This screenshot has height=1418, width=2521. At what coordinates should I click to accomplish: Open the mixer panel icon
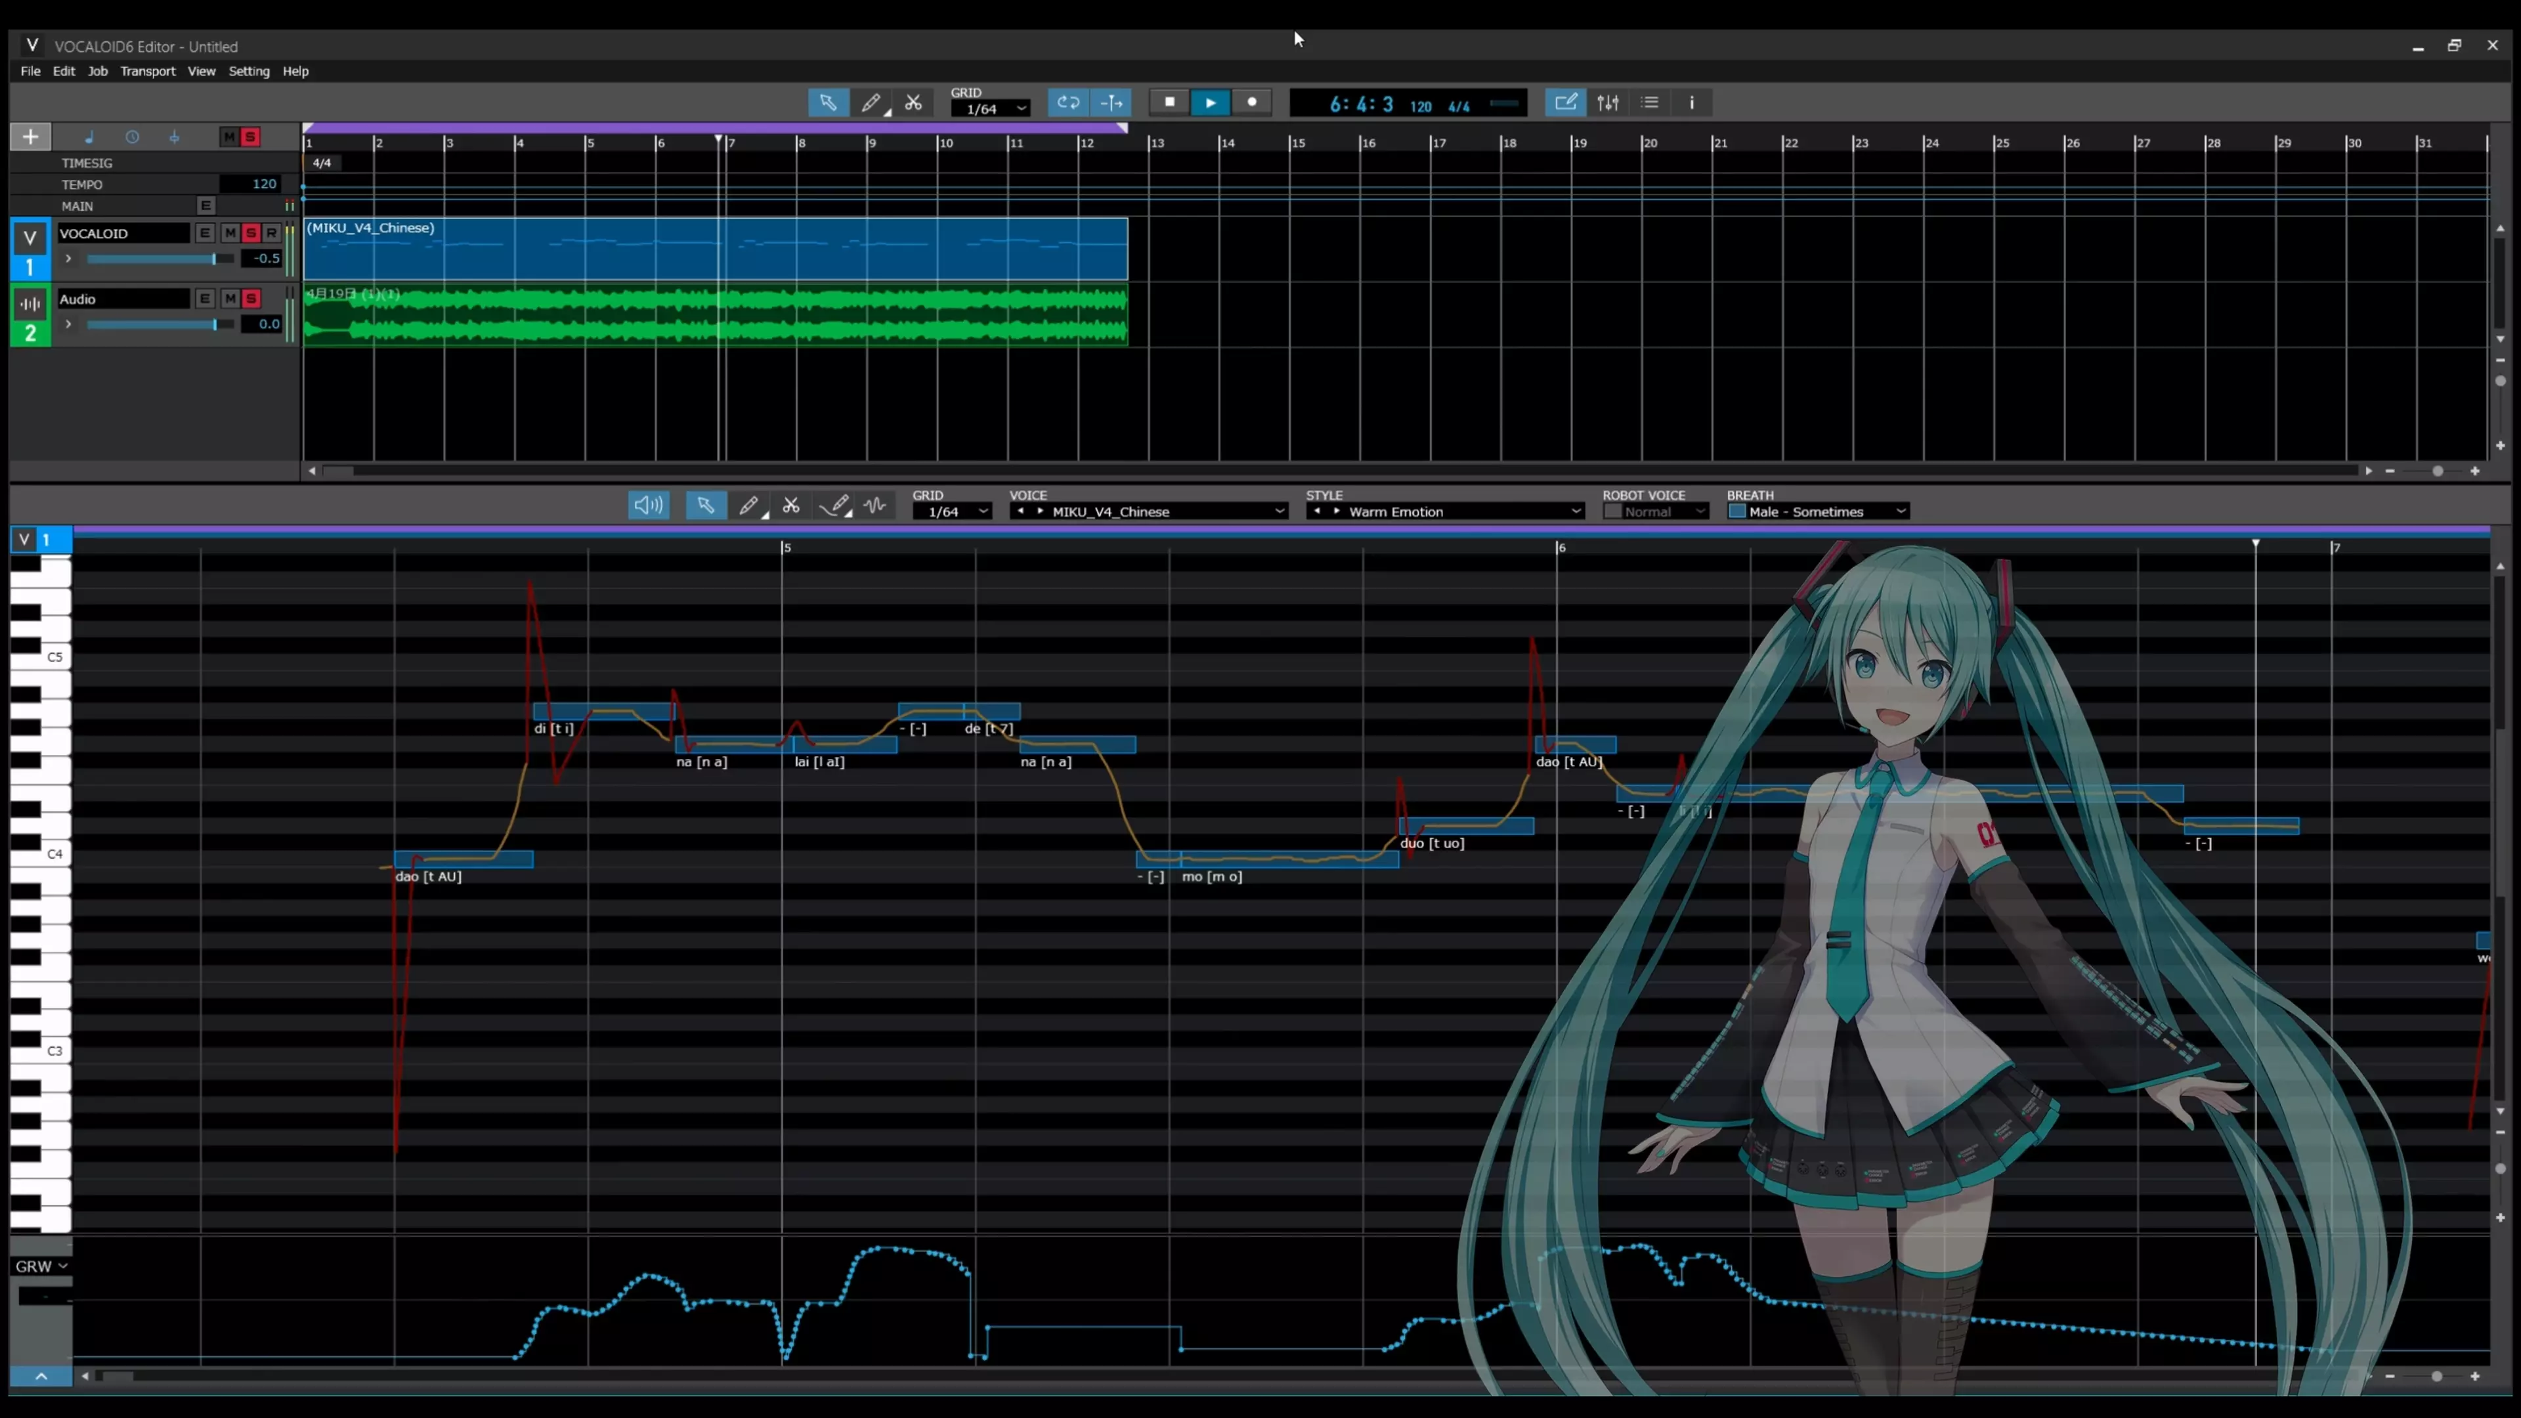(x=1608, y=103)
